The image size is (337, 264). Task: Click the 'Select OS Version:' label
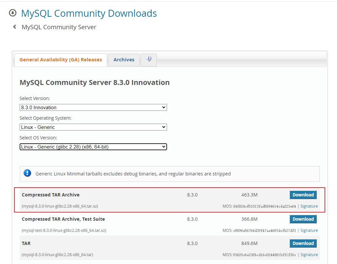tap(38, 138)
